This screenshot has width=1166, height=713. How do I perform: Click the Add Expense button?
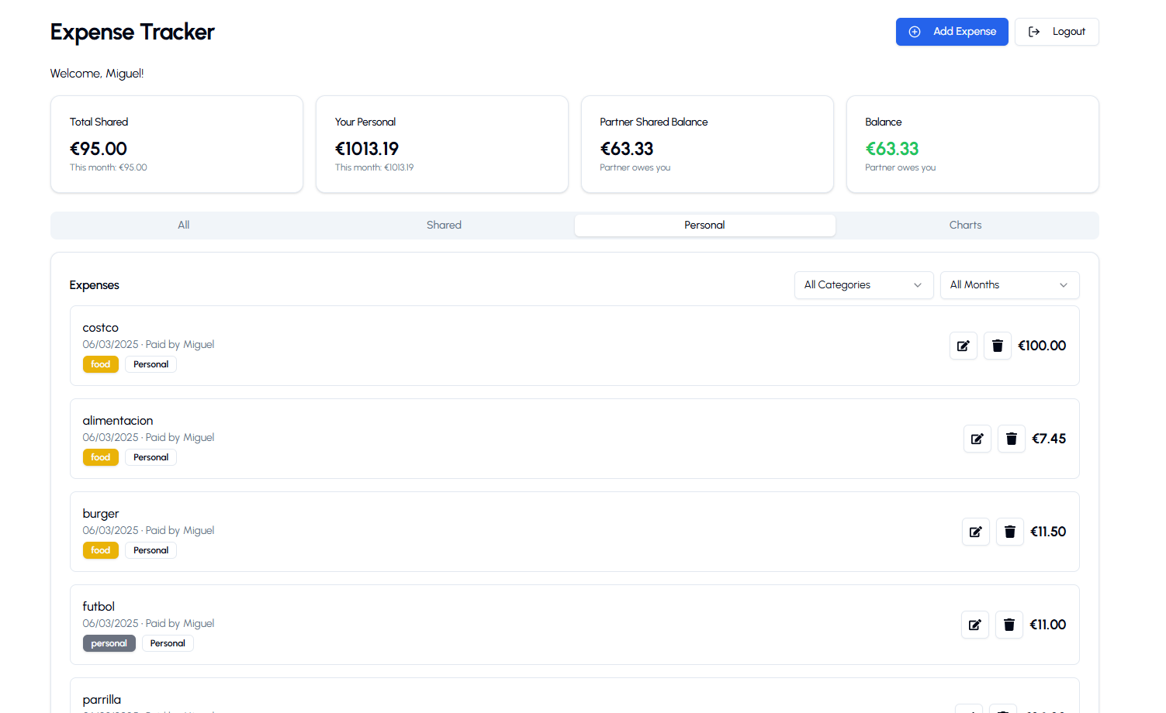tap(952, 32)
